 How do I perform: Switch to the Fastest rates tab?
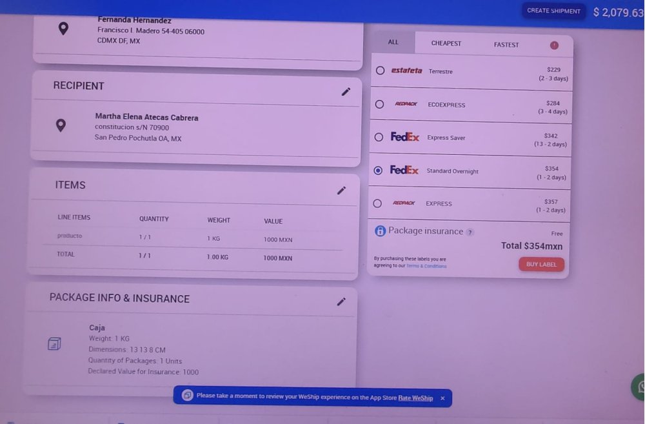tap(506, 45)
